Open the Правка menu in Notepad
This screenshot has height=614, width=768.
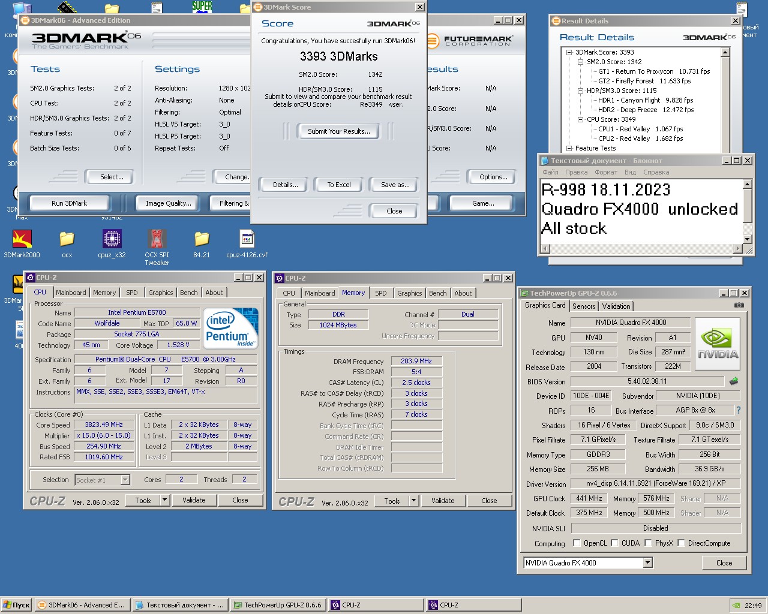click(576, 172)
